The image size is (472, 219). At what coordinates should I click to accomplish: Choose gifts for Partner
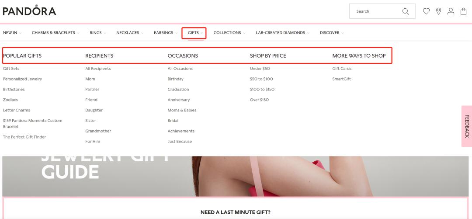pyautogui.click(x=92, y=90)
